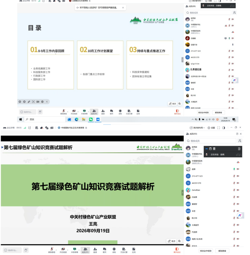Image resolution: width=250 pixels, height=255 pixels.
Task: Click 离开会议 in the upper meeting window
Action: pos(177,112)
